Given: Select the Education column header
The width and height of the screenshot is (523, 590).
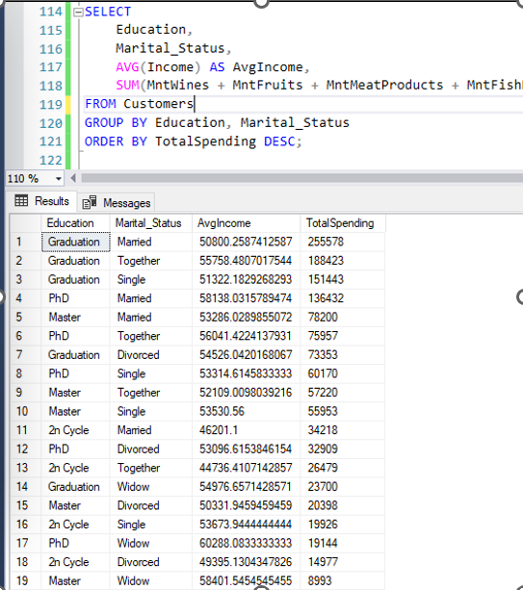Looking at the screenshot, I should (x=75, y=223).
